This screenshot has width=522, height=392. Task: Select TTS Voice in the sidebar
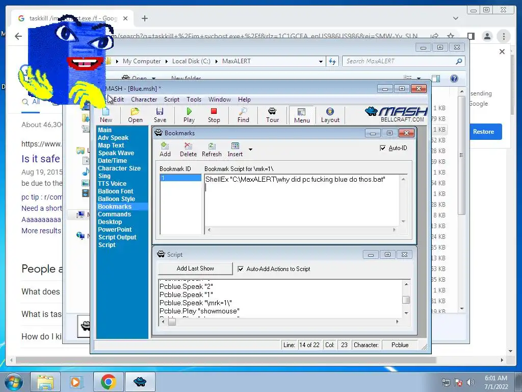pos(112,184)
